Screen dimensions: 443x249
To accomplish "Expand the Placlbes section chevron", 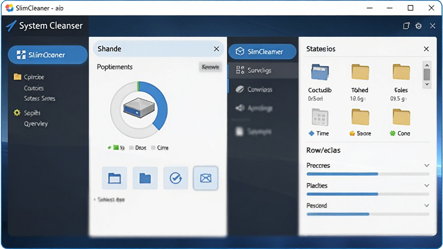I will pos(427,185).
